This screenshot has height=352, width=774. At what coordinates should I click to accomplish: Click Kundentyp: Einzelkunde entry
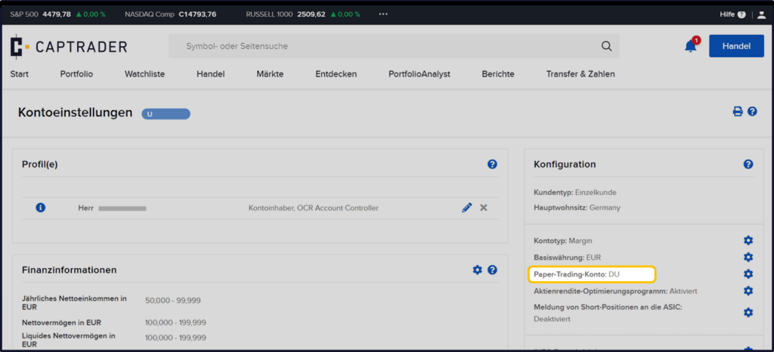click(x=575, y=193)
